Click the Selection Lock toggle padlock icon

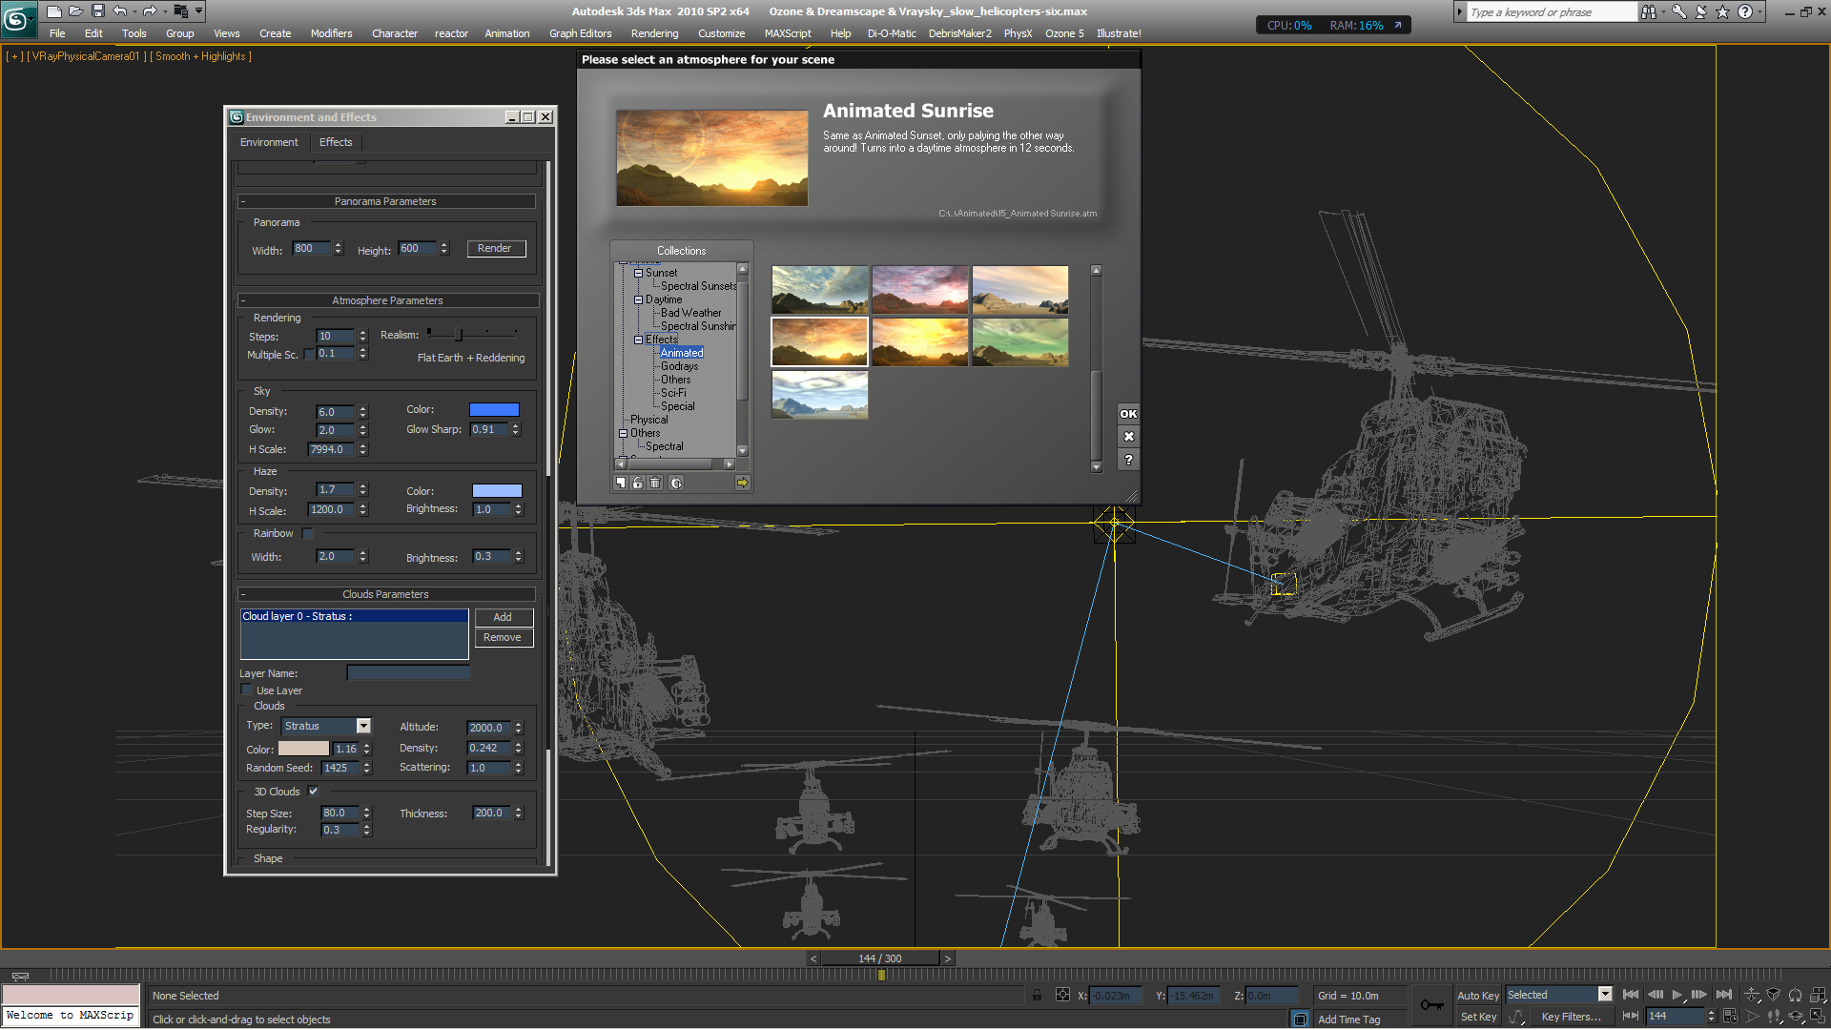[x=1037, y=996]
